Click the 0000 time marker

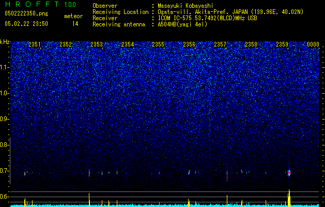pyautogui.click(x=313, y=45)
